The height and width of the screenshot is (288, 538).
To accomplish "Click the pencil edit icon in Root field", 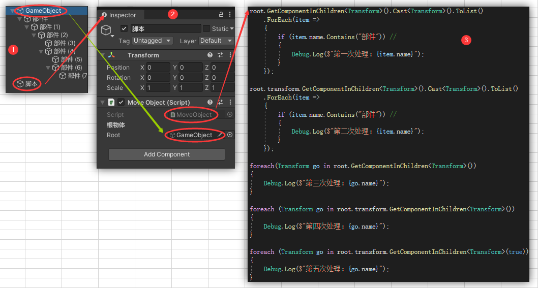I will pyautogui.click(x=220, y=135).
